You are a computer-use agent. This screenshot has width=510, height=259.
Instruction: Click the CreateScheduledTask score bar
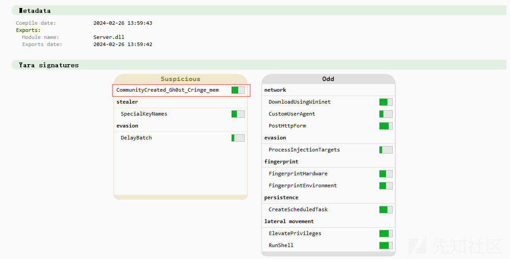point(386,209)
